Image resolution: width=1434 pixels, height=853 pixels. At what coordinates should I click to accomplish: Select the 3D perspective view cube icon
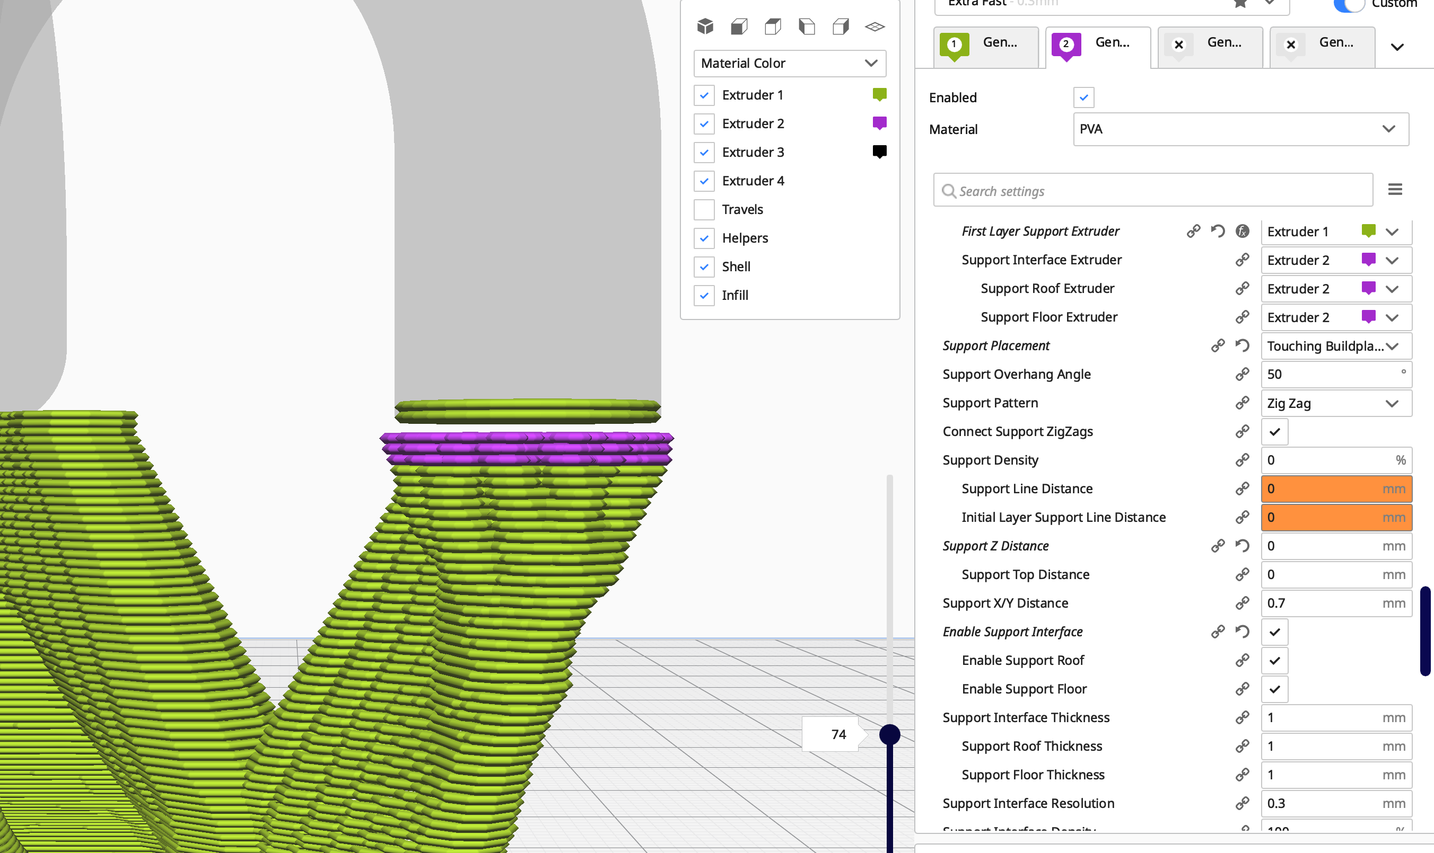[705, 26]
